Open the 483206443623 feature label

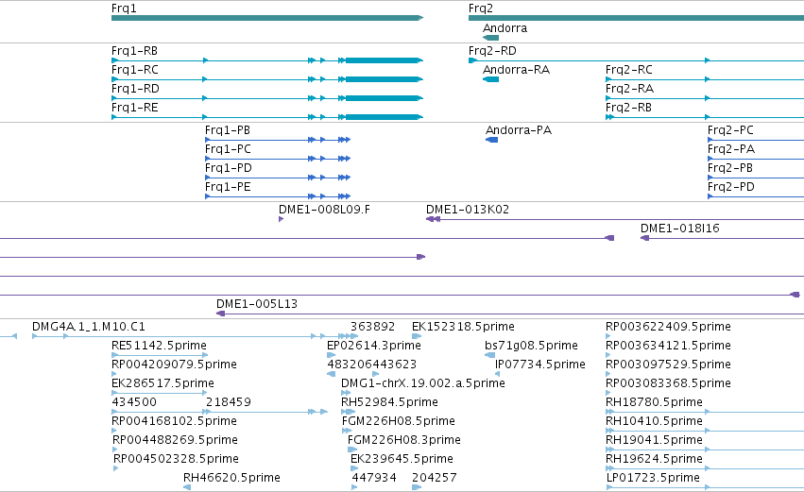coord(371,365)
